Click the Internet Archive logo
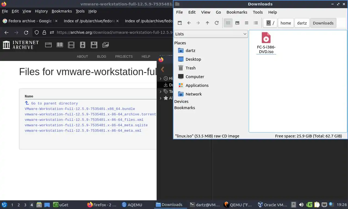Screen dimensions: 348x209 [21, 45]
